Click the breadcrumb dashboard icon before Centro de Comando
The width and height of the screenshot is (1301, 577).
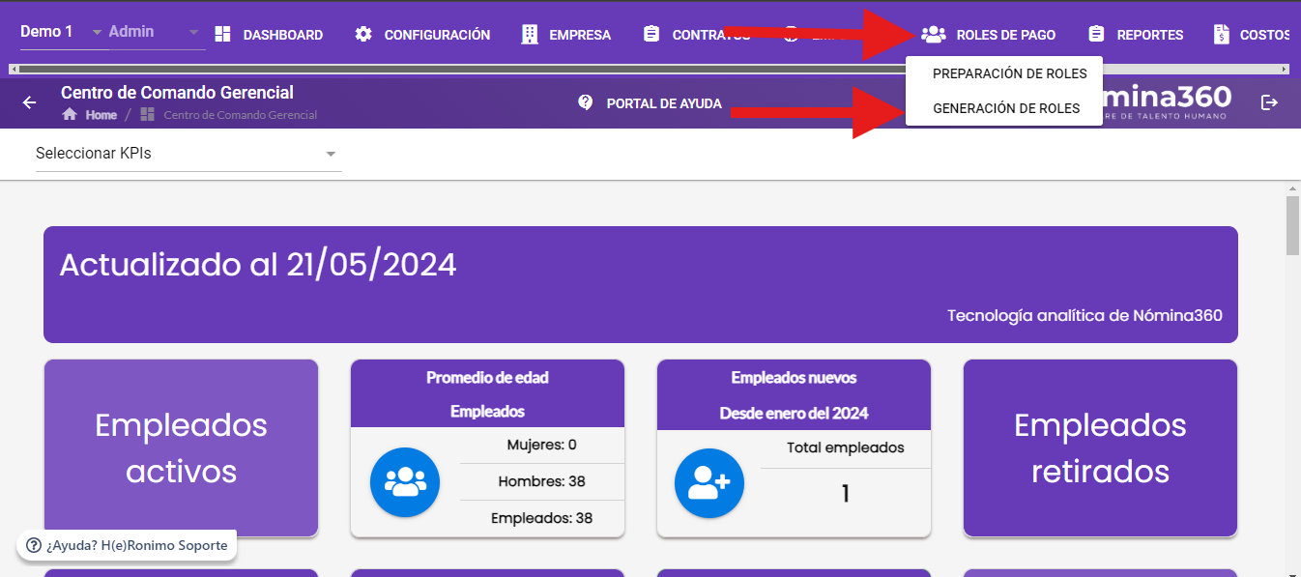(x=148, y=114)
